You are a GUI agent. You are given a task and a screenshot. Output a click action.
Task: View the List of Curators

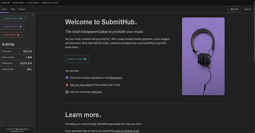[33, 3]
